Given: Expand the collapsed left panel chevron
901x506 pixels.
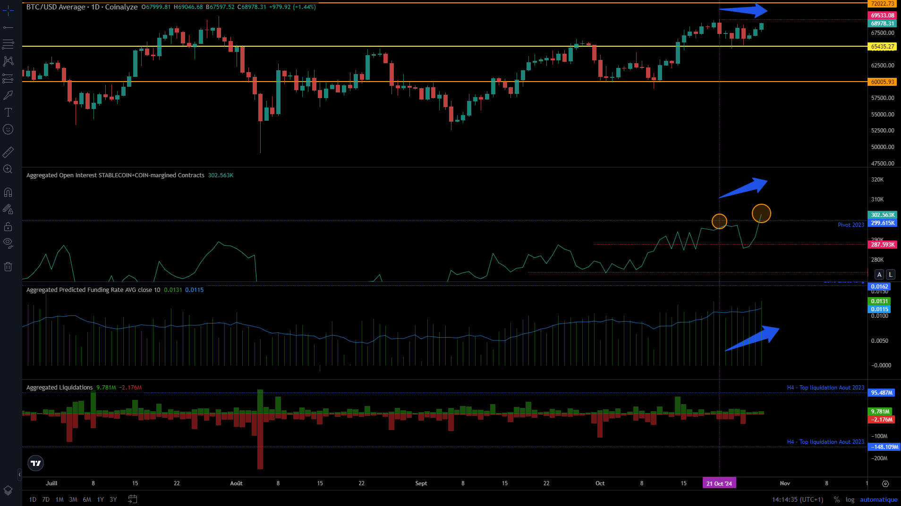Looking at the screenshot, I should (19, 474).
